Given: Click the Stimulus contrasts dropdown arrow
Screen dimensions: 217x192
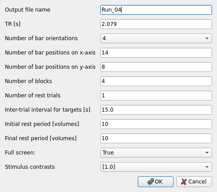Looking at the screenshot, I should click(x=207, y=167).
